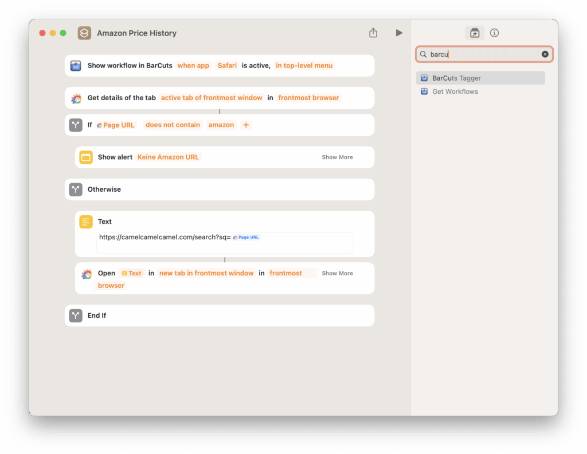Edit the 'amazon' condition value
Screen dimensions: 587x454
click(x=221, y=125)
